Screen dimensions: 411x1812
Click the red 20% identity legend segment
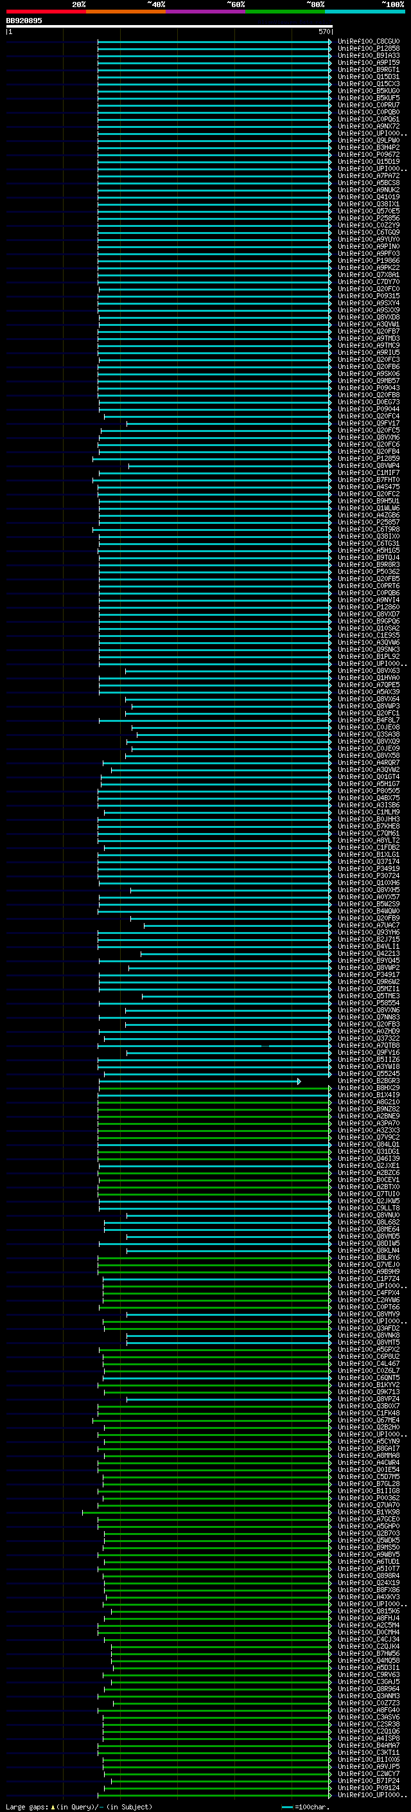[x=46, y=12]
